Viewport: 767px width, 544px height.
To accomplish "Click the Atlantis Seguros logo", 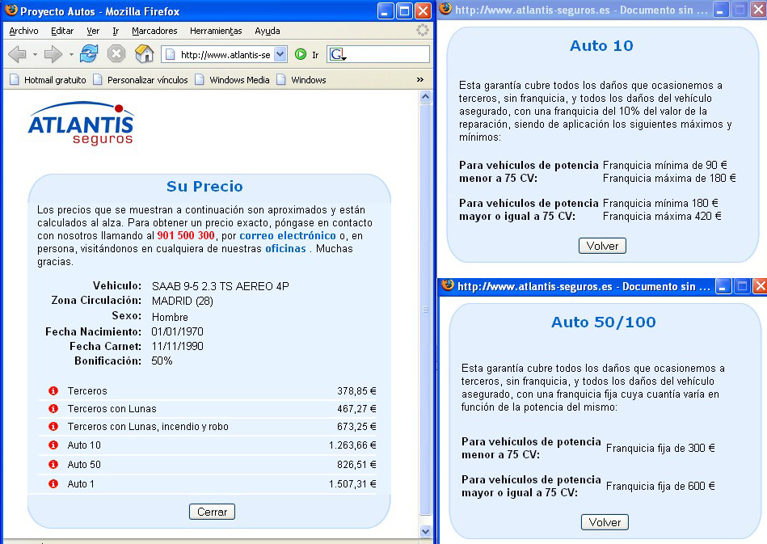I will point(81,124).
